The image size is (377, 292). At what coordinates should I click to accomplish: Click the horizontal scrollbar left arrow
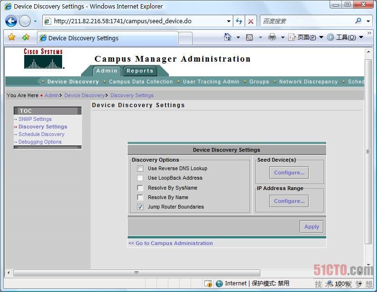pyautogui.click(x=9, y=273)
